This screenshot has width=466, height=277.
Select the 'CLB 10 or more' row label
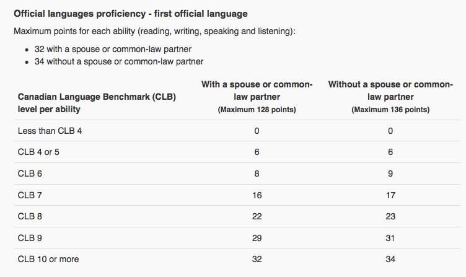pos(48,259)
